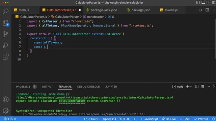Open CalculatorParser class breadcrumb dropdown
The height and width of the screenshot is (121, 216).
click(65, 17)
